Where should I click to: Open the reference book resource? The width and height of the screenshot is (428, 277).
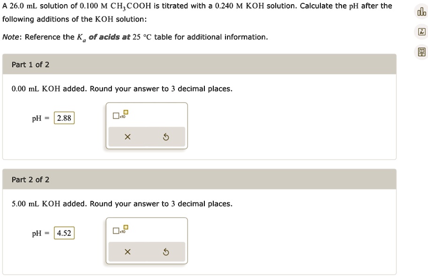tap(421, 52)
